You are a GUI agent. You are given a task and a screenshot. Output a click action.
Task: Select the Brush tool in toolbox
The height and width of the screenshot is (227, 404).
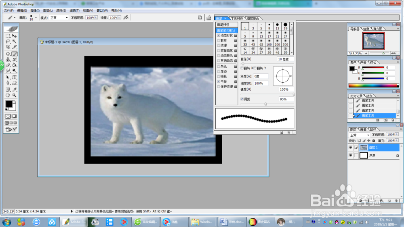tap(15, 54)
